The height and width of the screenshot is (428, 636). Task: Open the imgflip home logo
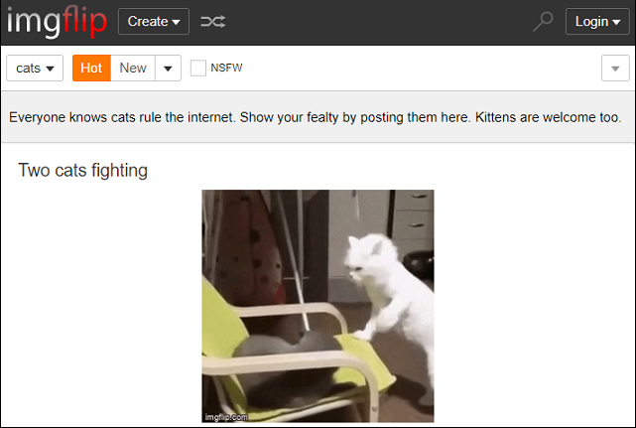[57, 22]
